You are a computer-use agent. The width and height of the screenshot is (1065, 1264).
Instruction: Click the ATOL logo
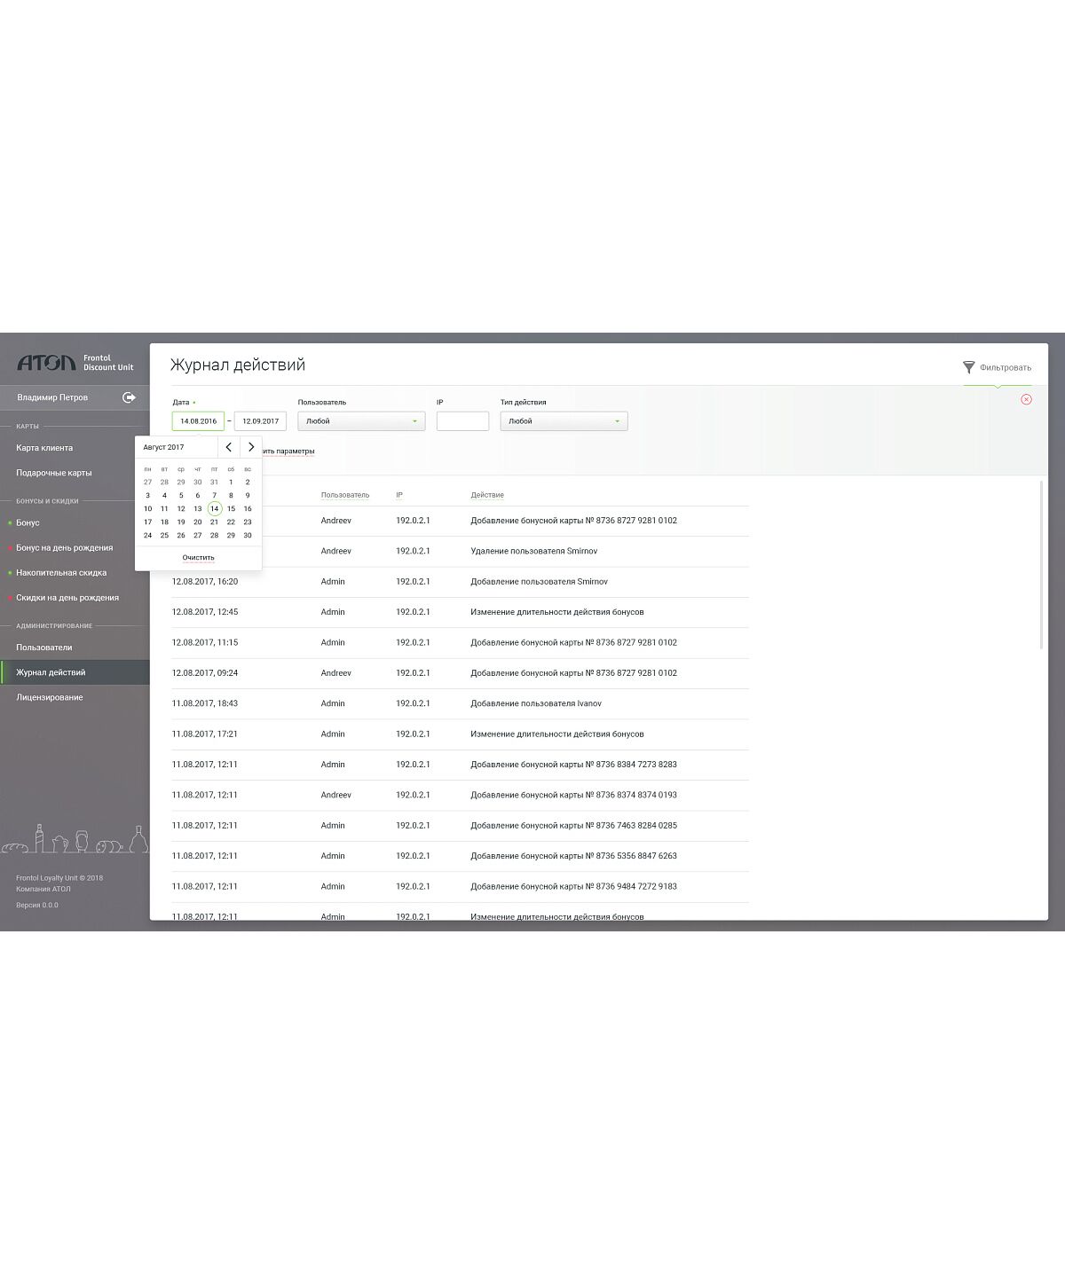click(46, 363)
